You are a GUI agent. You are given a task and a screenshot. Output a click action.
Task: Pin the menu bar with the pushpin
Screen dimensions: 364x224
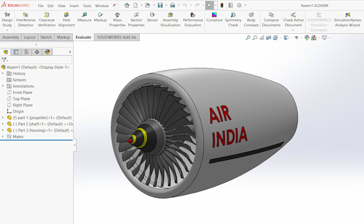point(114,5)
